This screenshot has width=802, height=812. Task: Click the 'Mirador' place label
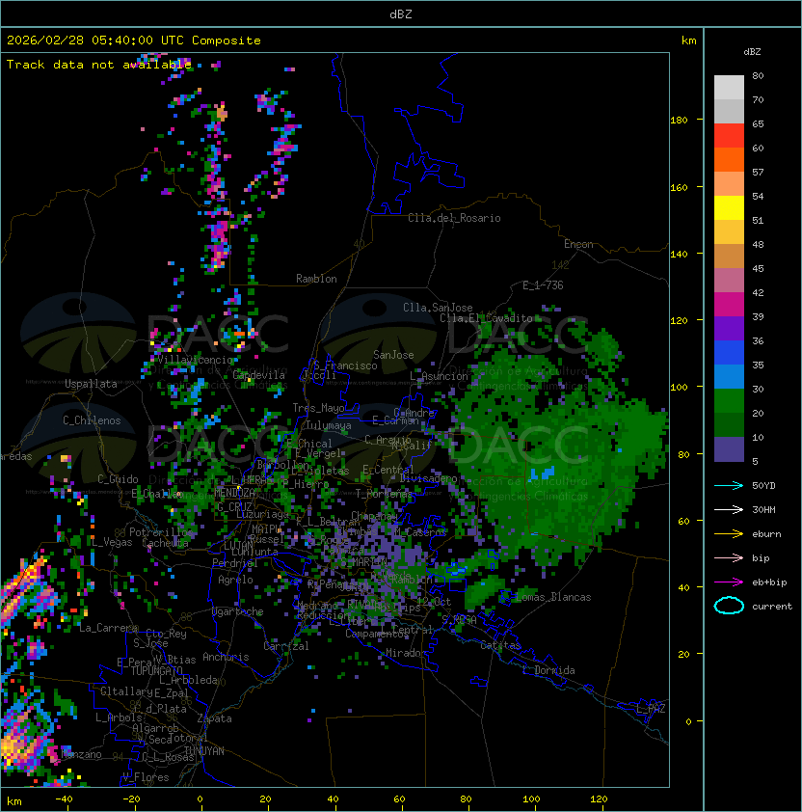[x=407, y=653]
